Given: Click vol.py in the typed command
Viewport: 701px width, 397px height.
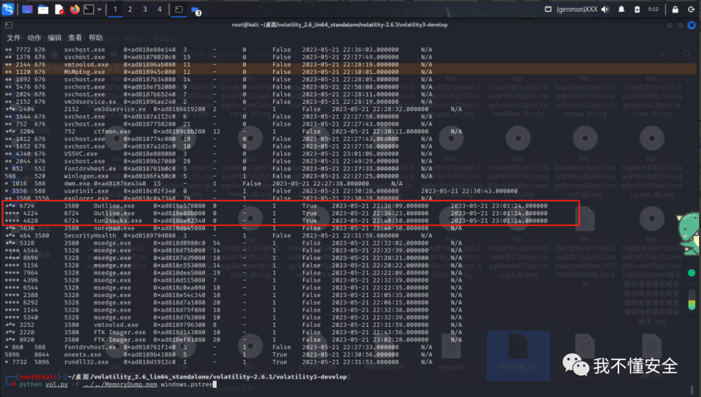Looking at the screenshot, I should point(56,385).
